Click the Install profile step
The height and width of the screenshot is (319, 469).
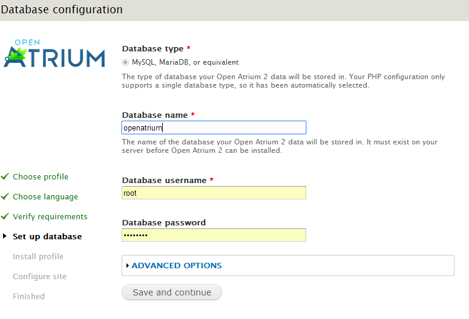(38, 256)
